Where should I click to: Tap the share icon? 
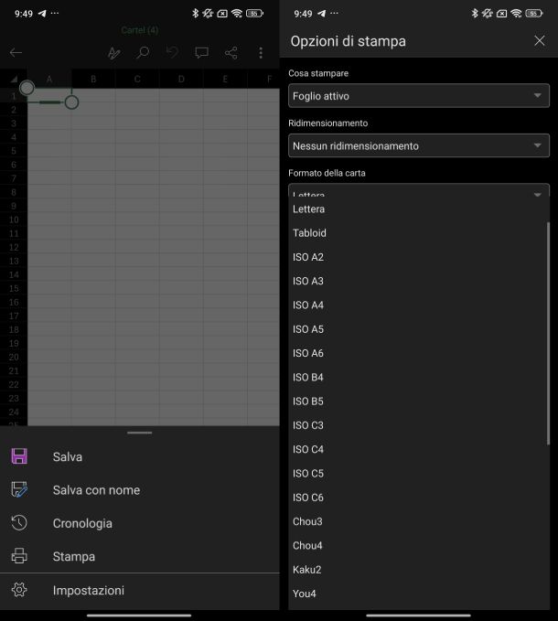click(x=231, y=53)
